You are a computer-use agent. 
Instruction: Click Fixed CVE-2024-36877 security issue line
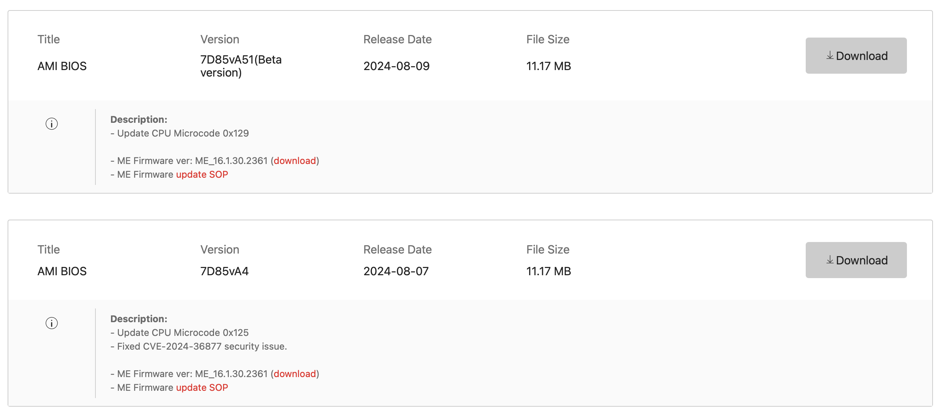(198, 346)
